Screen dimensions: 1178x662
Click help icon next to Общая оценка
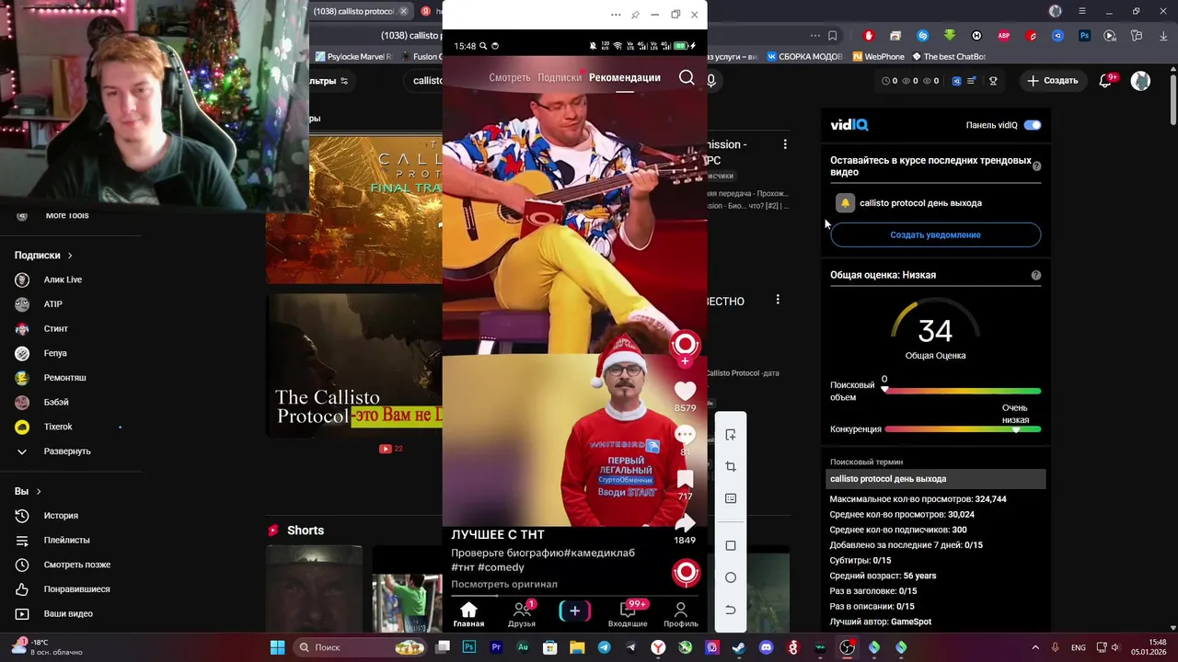[1036, 275]
